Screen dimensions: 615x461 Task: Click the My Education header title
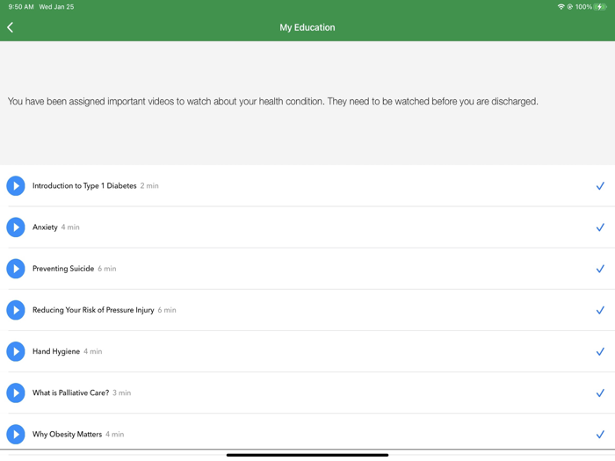pos(307,27)
